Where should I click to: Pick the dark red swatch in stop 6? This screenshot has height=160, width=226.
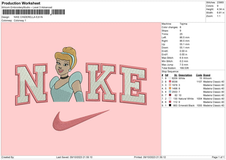pyautogui.click(x=170, y=95)
